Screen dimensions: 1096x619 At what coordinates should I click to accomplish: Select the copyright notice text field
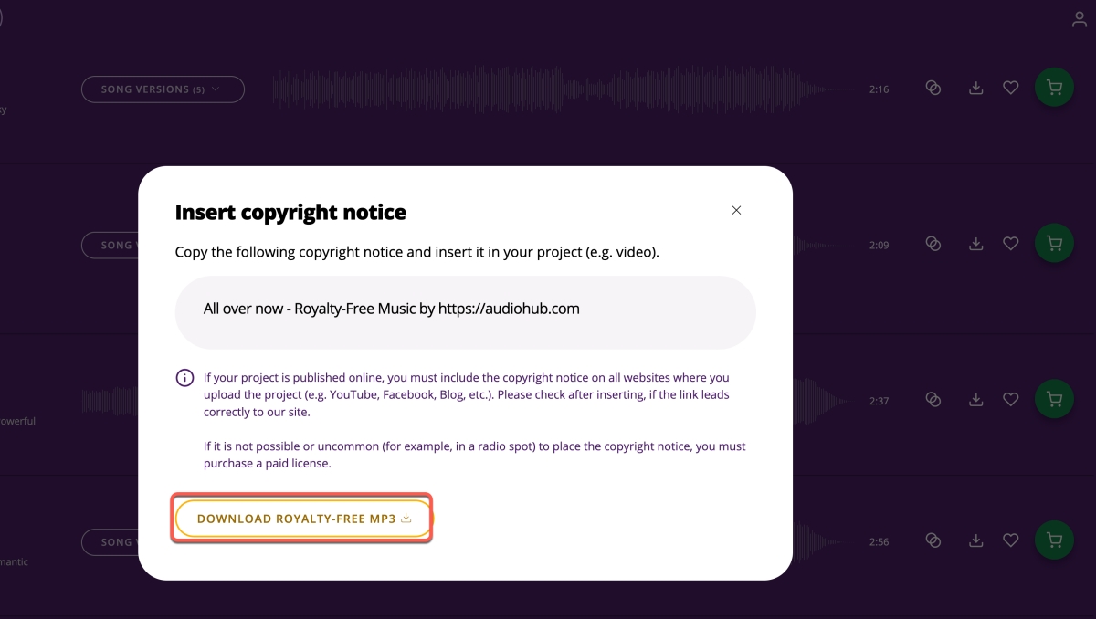(465, 309)
